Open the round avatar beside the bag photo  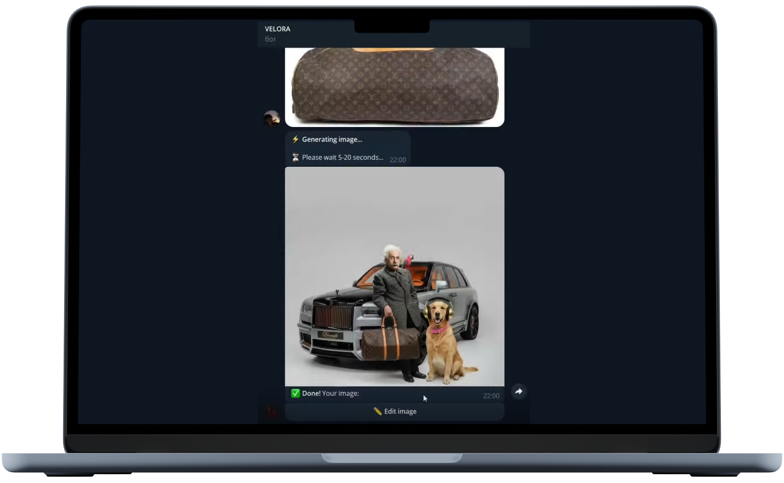(x=272, y=118)
